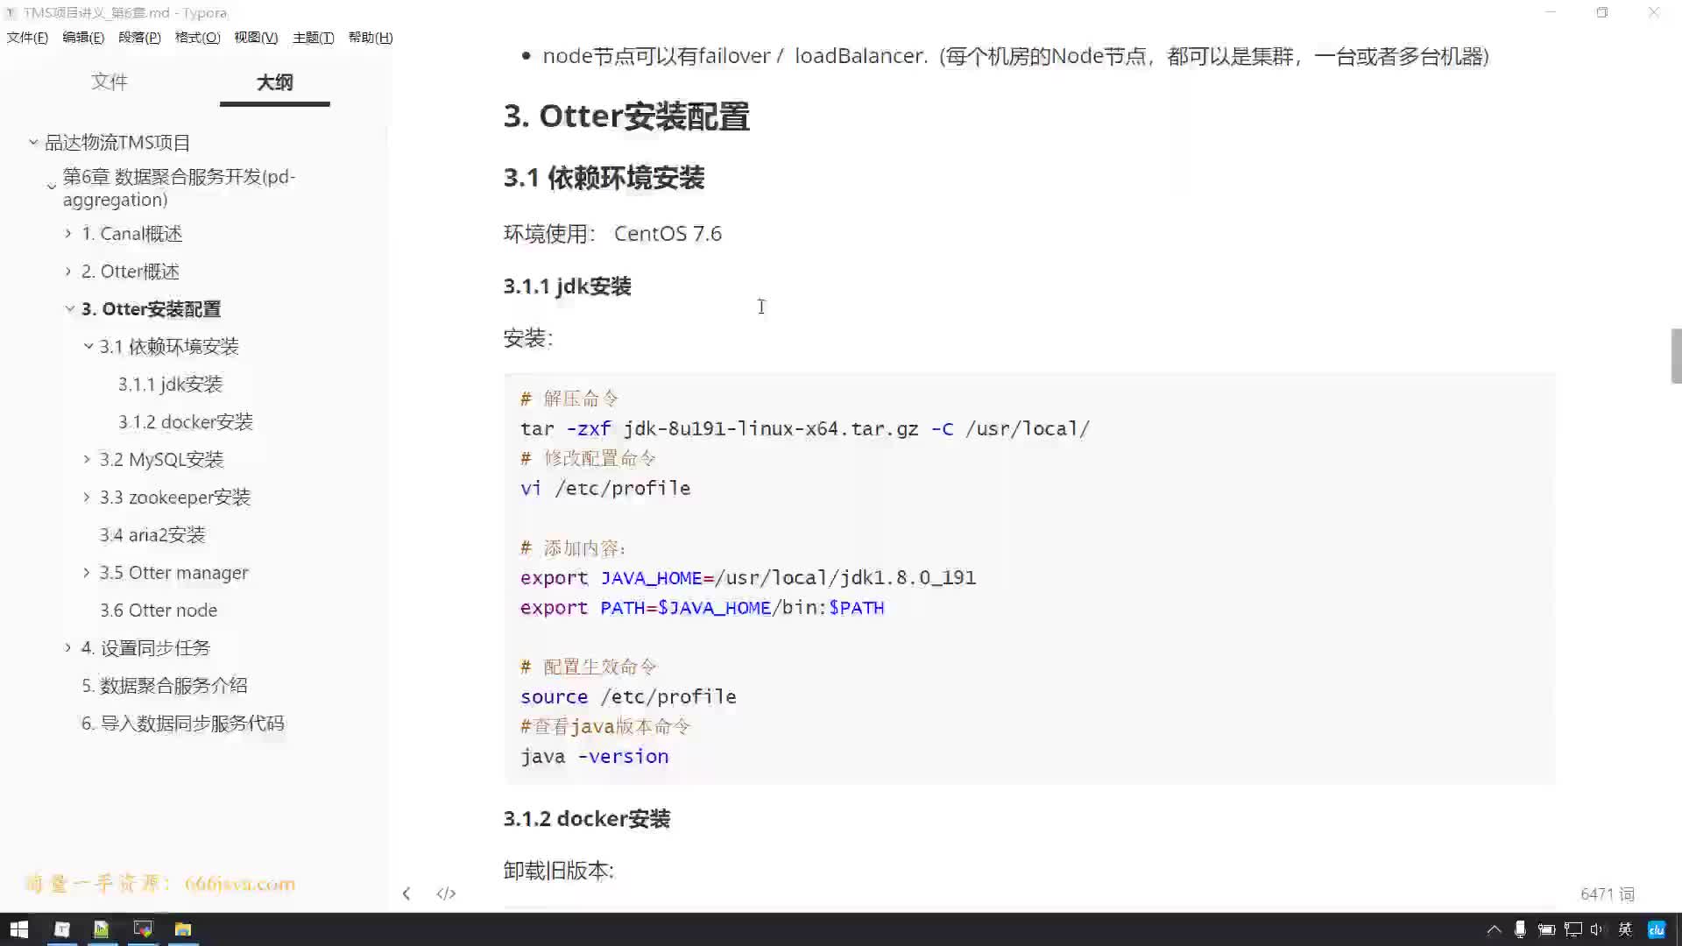The height and width of the screenshot is (946, 1682).
Task: Go to 3.6 Otter node outline entry
Action: (159, 610)
